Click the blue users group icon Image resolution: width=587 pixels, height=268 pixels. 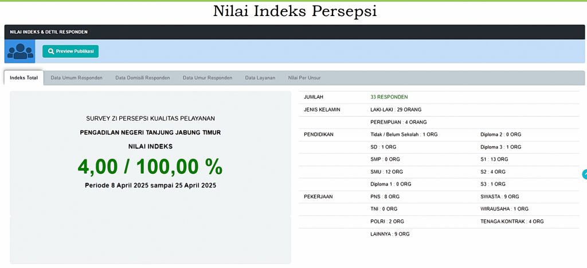point(20,51)
